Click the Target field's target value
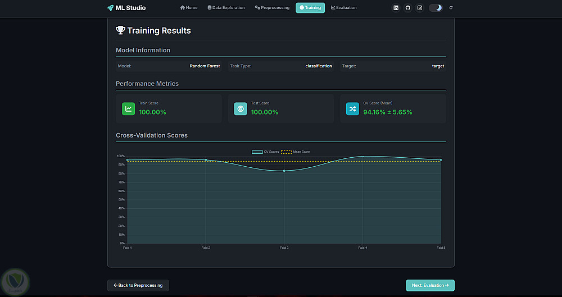This screenshot has height=297, width=562. point(438,66)
